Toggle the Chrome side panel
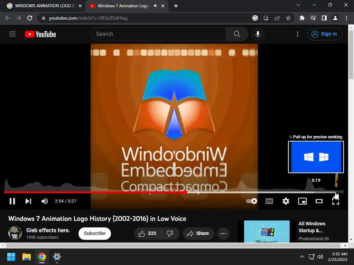Viewport: 354px width, 265px height. [324, 18]
